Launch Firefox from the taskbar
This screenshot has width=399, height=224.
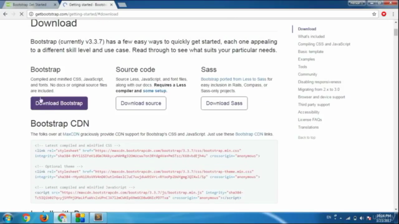point(44,218)
